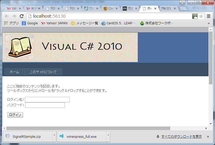
Task: Switch to the first TOI tab
Action: tap(52, 9)
